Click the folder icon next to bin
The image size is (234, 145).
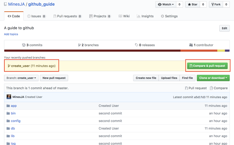coord(8,113)
